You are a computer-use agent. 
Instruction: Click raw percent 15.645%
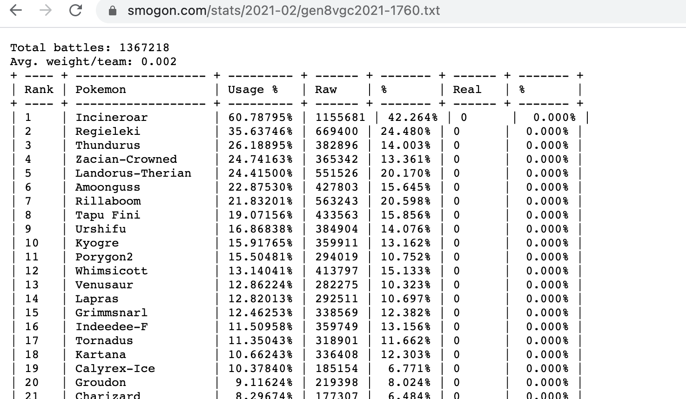405,187
